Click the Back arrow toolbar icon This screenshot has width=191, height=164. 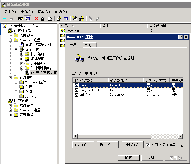(5, 19)
